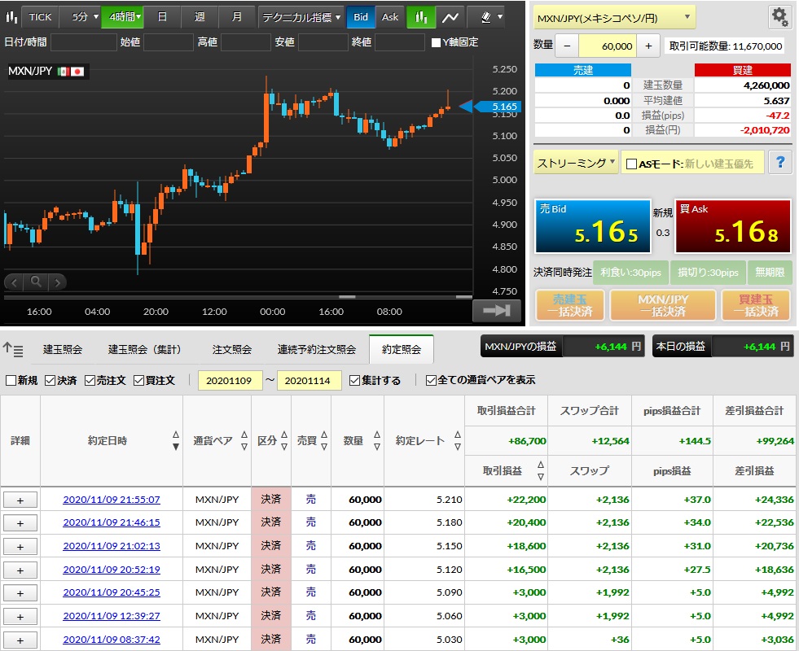Select the 日 daily timeframe

[x=162, y=17]
